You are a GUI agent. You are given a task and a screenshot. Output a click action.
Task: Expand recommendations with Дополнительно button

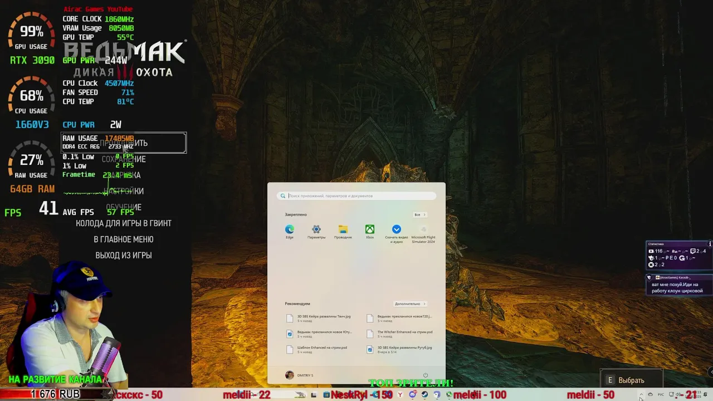[410, 304]
